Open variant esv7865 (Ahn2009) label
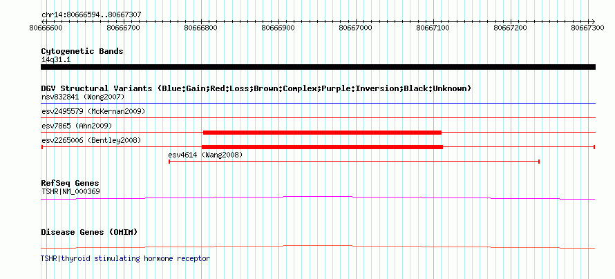The width and height of the screenshot is (615, 279). tap(77, 126)
